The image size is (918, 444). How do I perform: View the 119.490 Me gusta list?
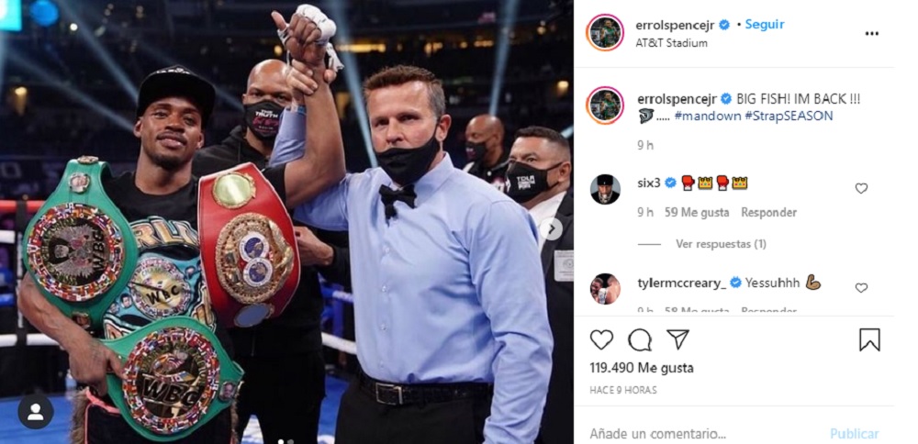point(642,368)
